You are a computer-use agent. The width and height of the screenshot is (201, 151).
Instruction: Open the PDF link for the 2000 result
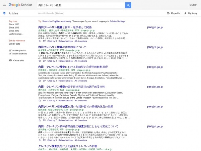[155, 107]
